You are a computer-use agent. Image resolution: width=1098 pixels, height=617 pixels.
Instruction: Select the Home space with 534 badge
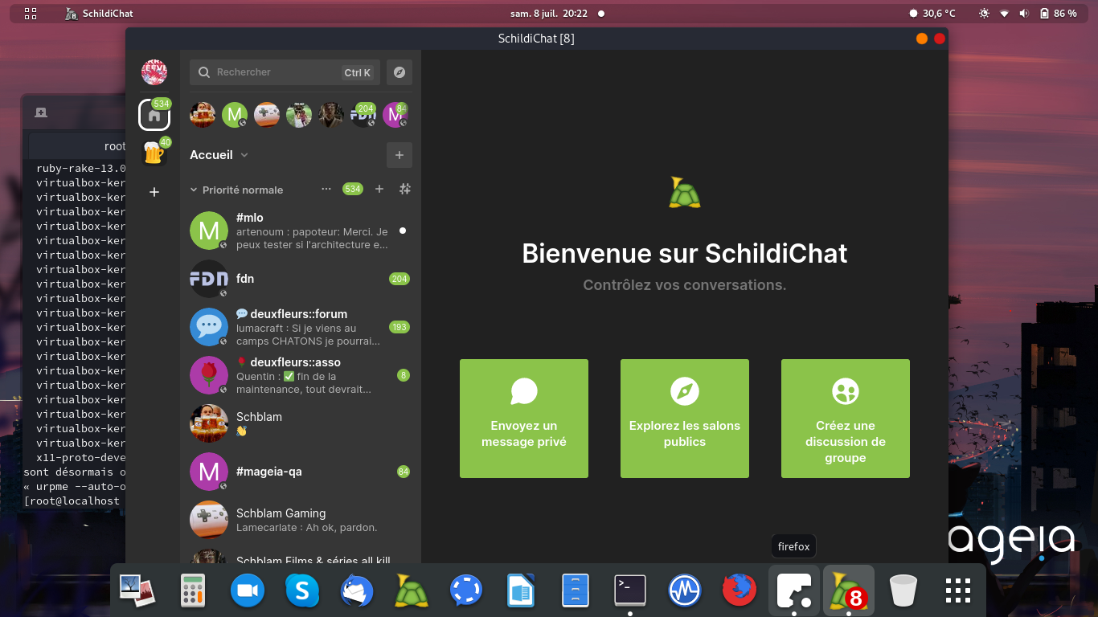pyautogui.click(x=154, y=115)
